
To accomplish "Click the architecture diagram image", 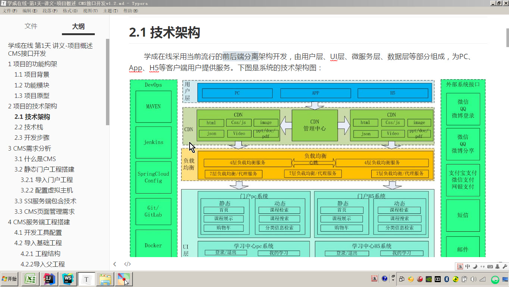I will [307, 168].
